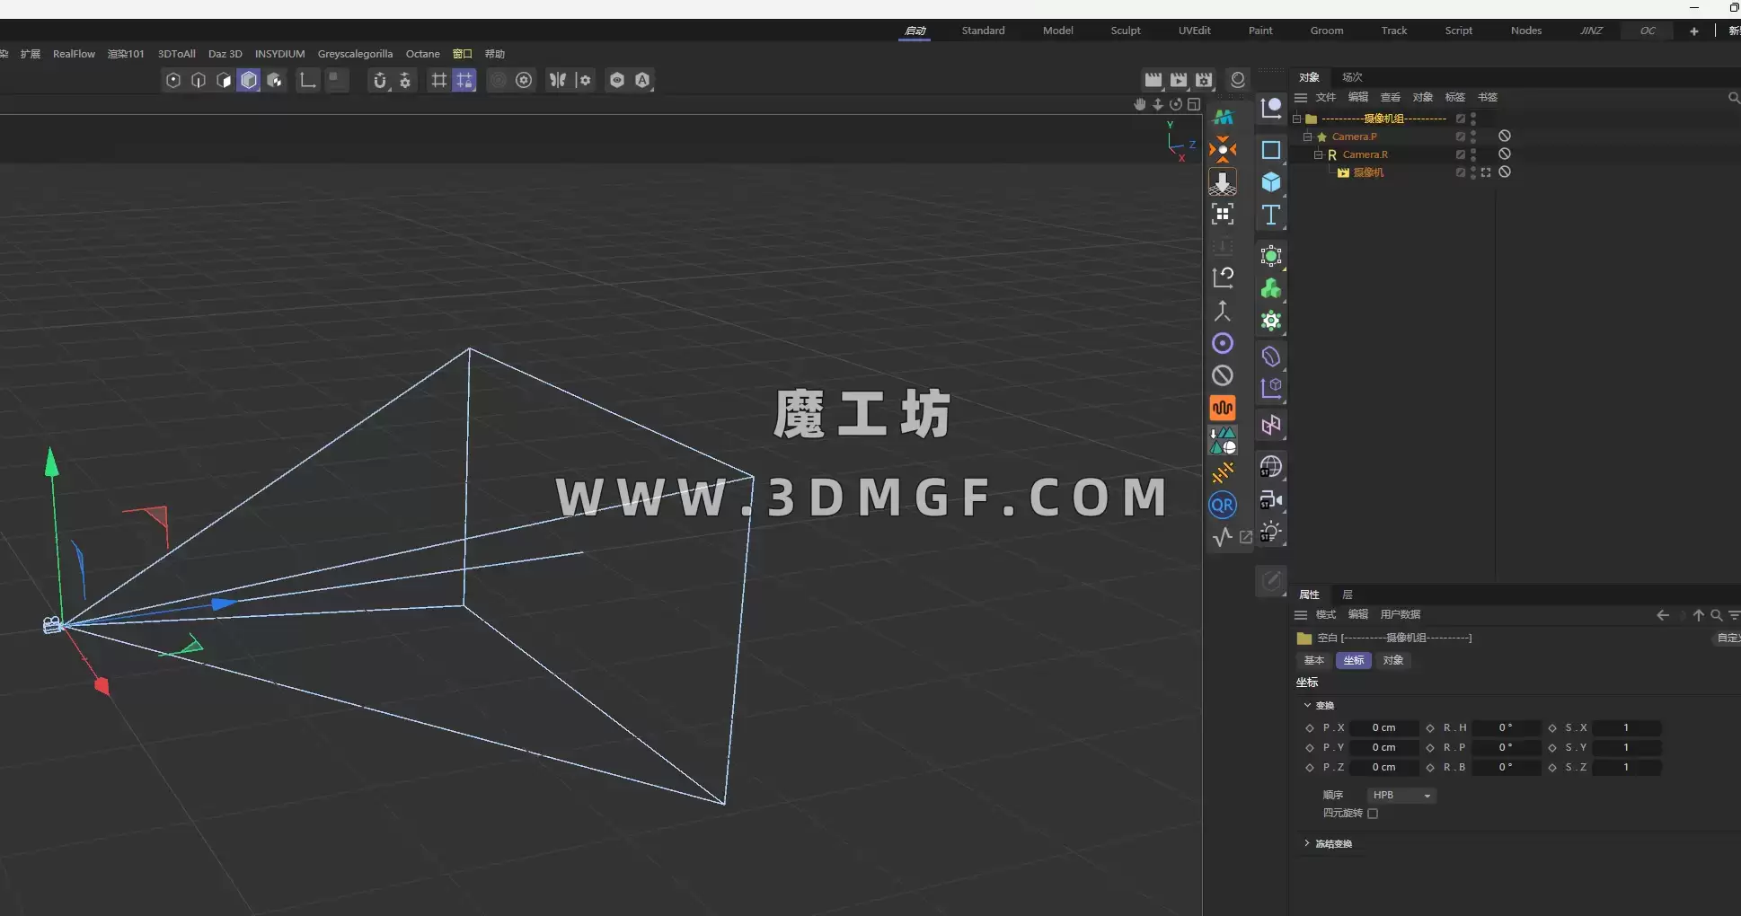
Task: Expand the 冻结变换 section
Action: tap(1307, 843)
